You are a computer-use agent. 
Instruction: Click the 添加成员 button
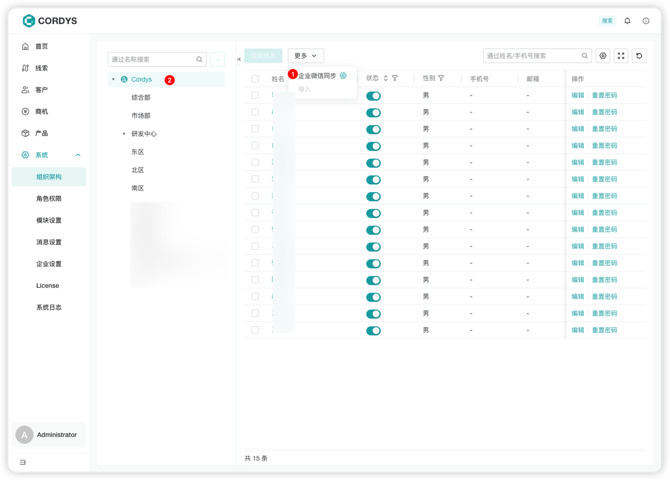point(263,55)
